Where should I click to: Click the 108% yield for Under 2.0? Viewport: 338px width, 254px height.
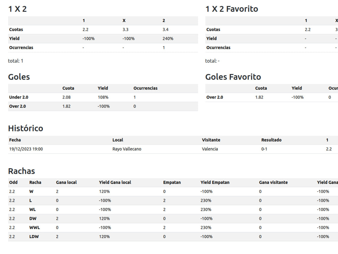(x=103, y=98)
